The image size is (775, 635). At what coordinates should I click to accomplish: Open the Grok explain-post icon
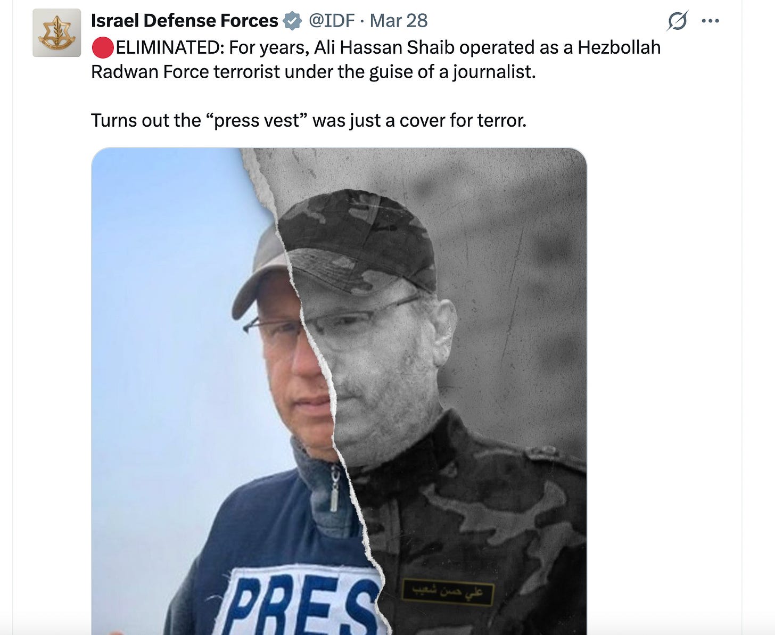pos(678,21)
